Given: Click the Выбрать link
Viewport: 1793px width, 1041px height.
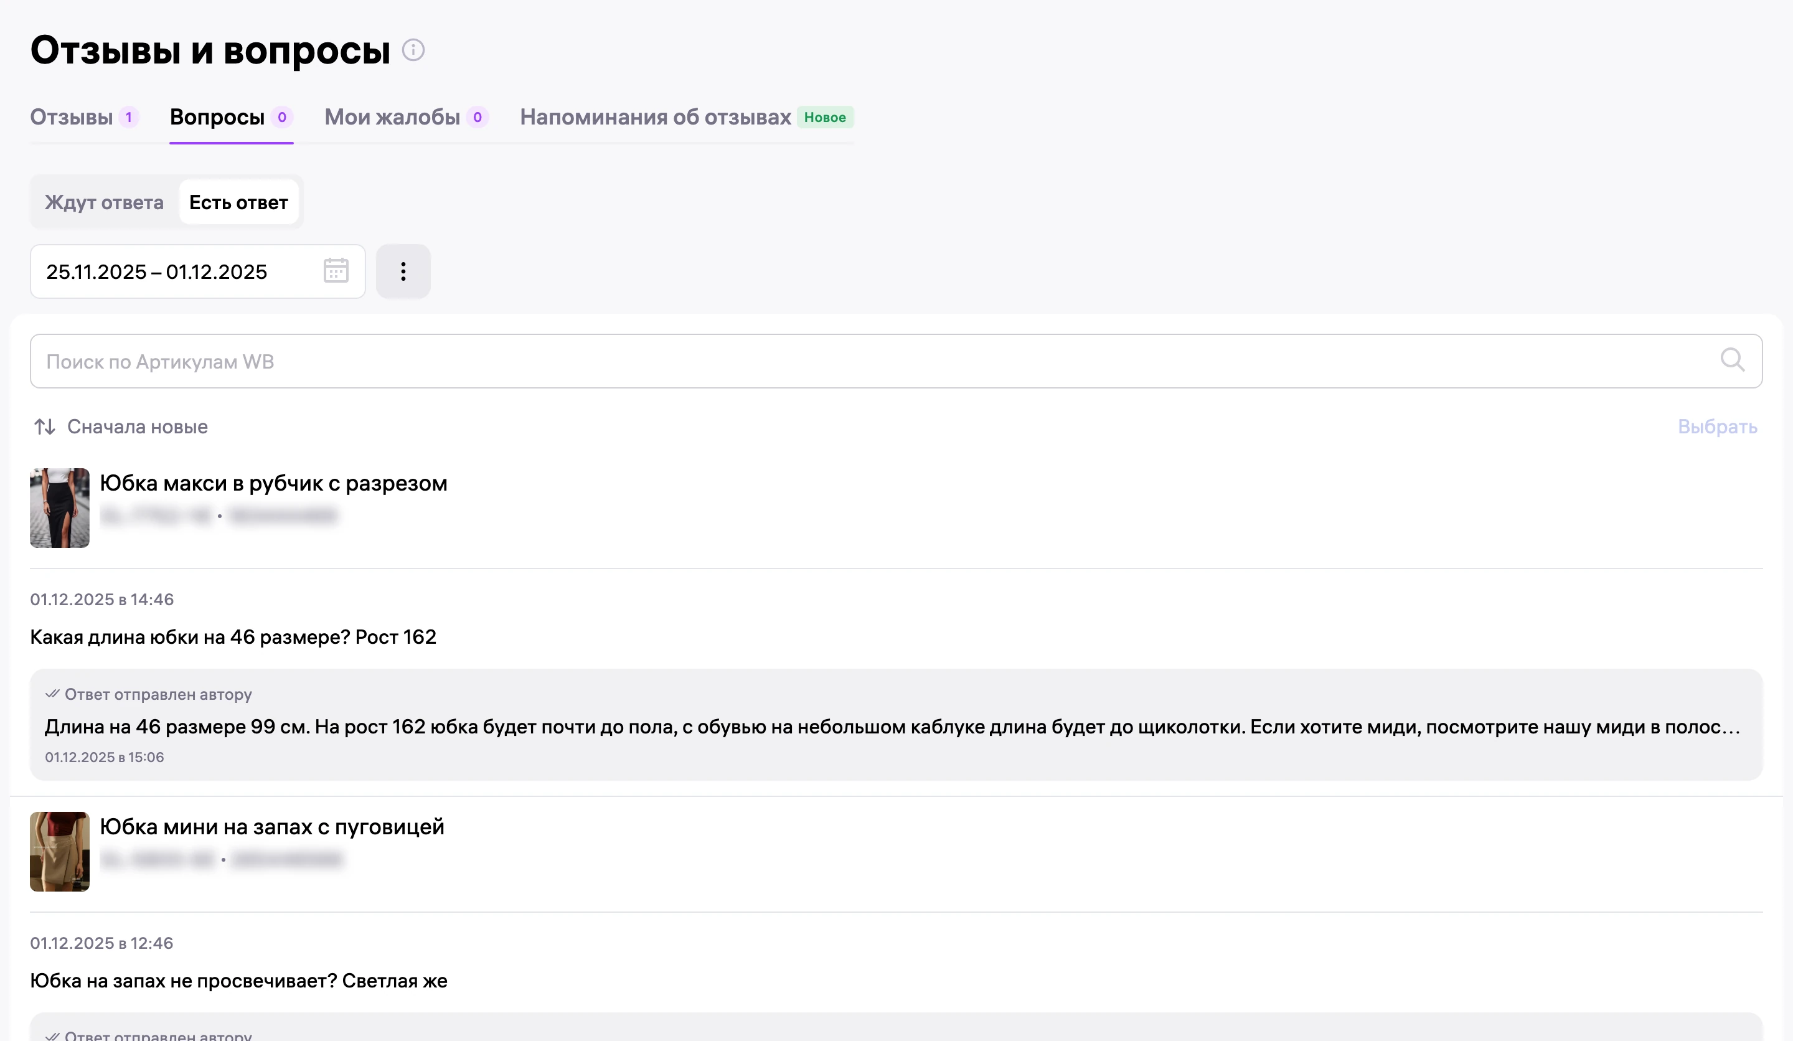Looking at the screenshot, I should click(1718, 427).
